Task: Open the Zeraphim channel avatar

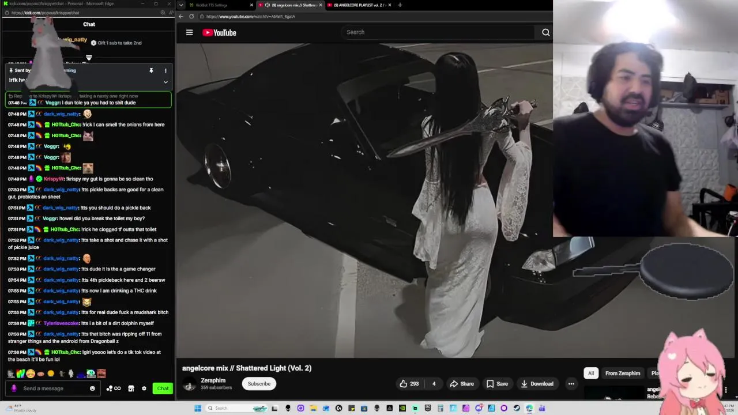Action: tap(189, 384)
